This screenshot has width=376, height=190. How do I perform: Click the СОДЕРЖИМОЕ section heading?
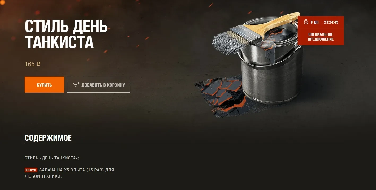[x=48, y=138]
